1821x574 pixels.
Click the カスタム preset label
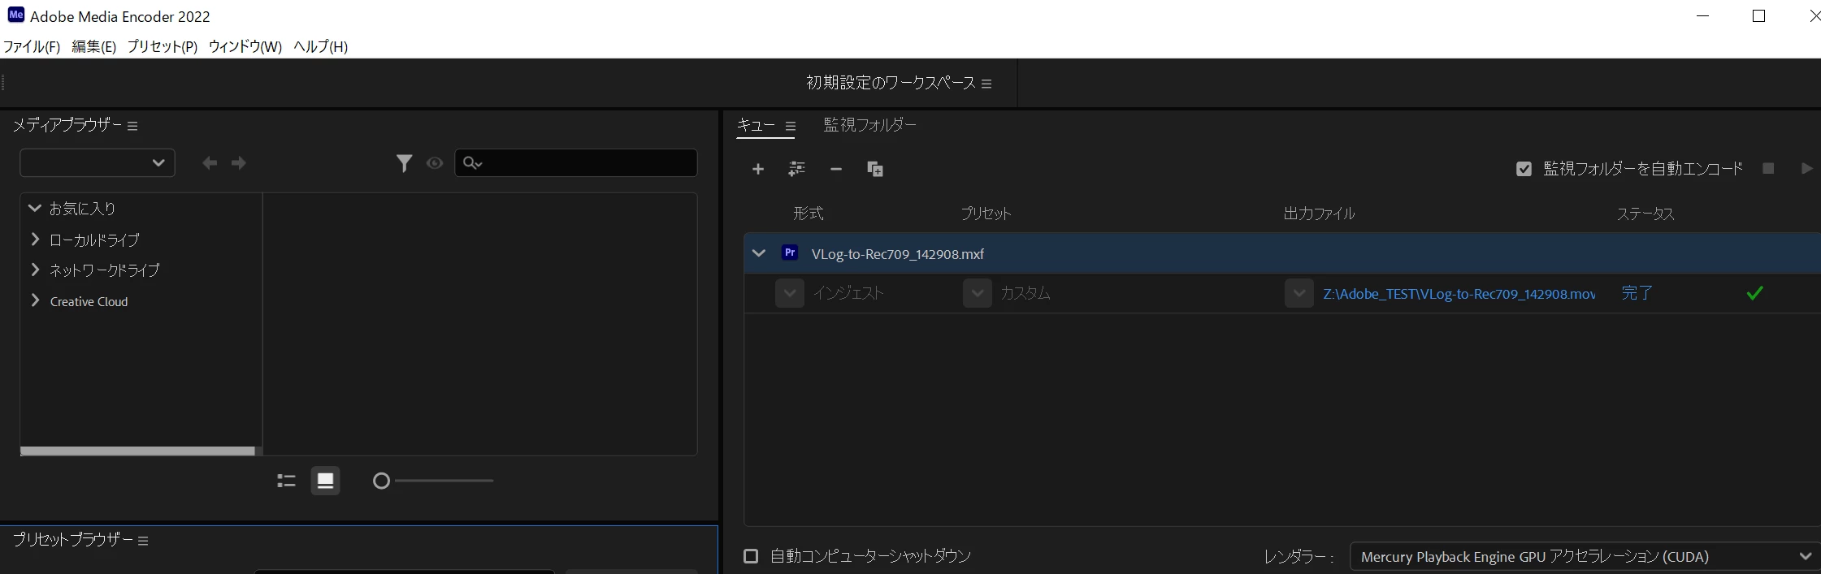click(1025, 293)
